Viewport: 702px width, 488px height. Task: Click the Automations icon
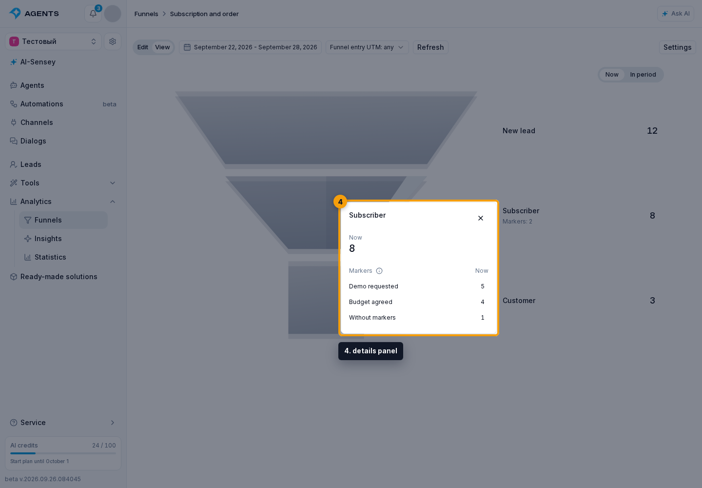pyautogui.click(x=14, y=104)
